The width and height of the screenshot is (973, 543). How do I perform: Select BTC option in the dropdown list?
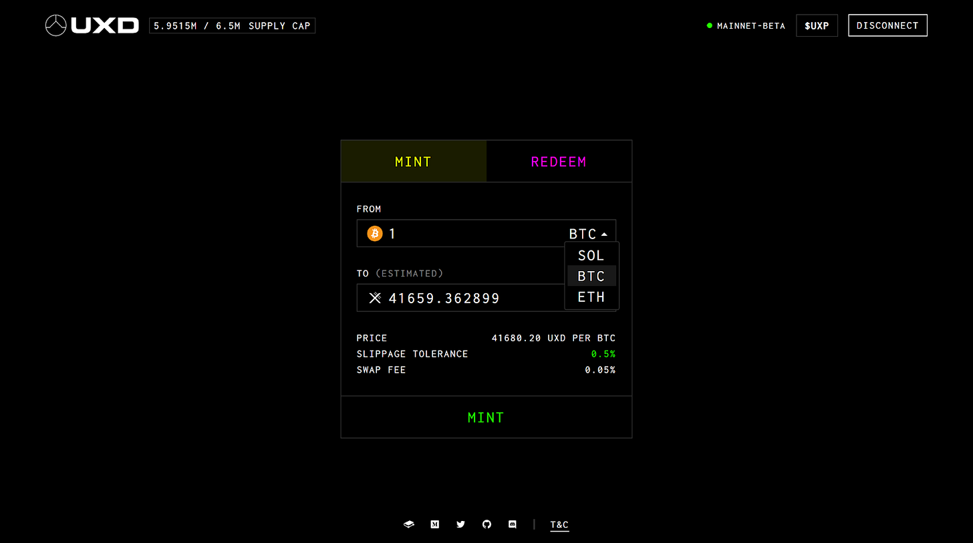[591, 276]
